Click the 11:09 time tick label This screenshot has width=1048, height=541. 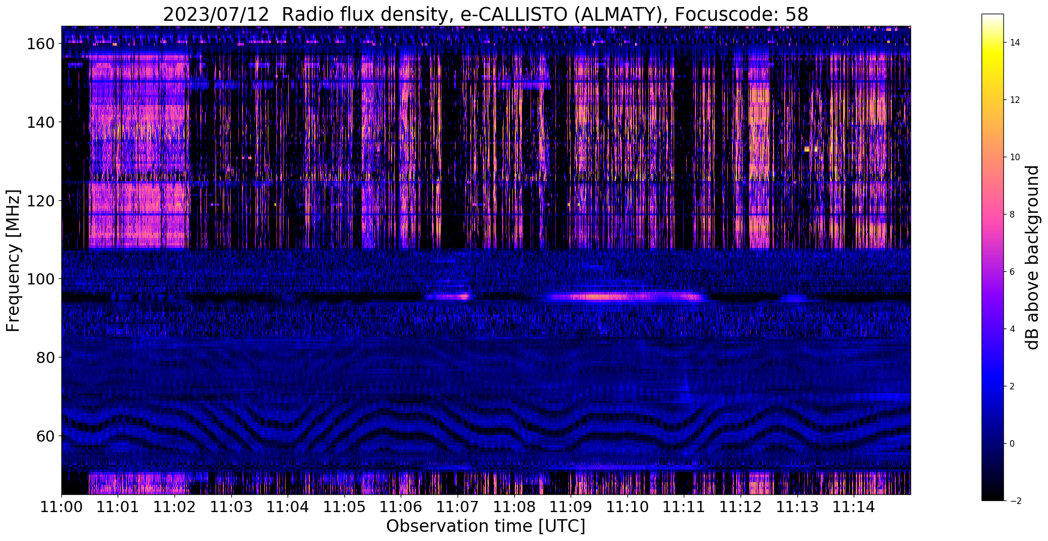571,507
